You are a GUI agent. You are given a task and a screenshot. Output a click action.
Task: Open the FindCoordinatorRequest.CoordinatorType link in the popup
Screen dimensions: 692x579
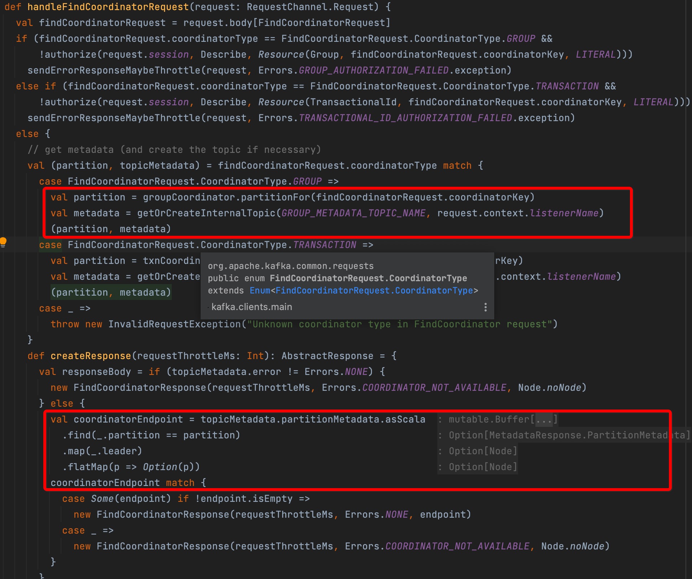[x=374, y=291]
